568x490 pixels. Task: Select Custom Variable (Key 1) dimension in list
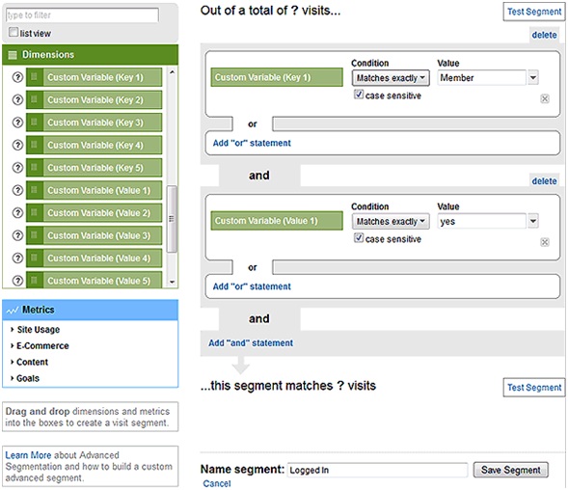[x=95, y=77]
